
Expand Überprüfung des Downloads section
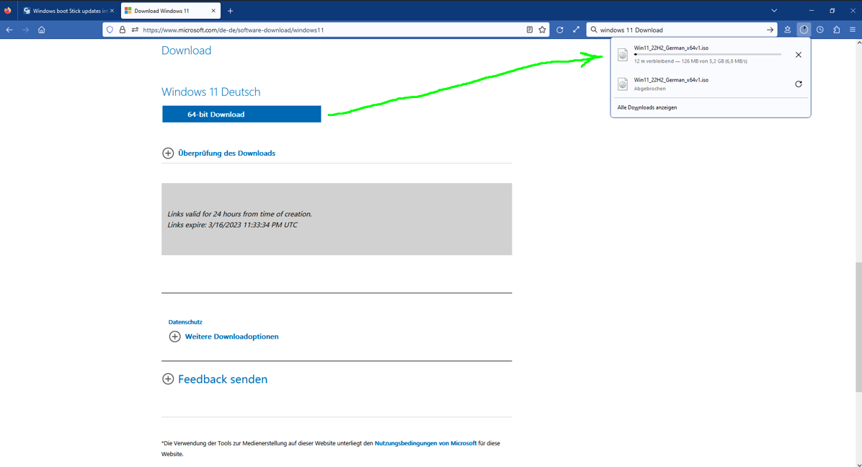coord(219,154)
